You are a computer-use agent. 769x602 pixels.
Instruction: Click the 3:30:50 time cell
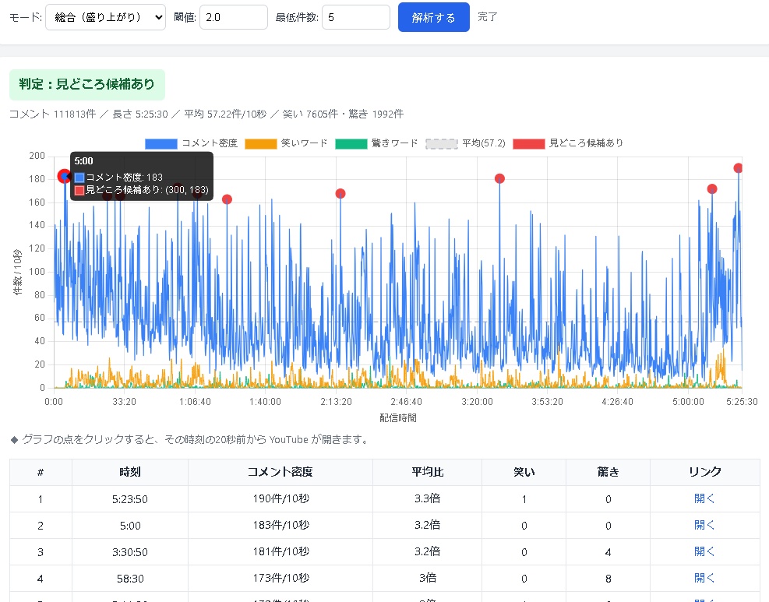coord(130,552)
